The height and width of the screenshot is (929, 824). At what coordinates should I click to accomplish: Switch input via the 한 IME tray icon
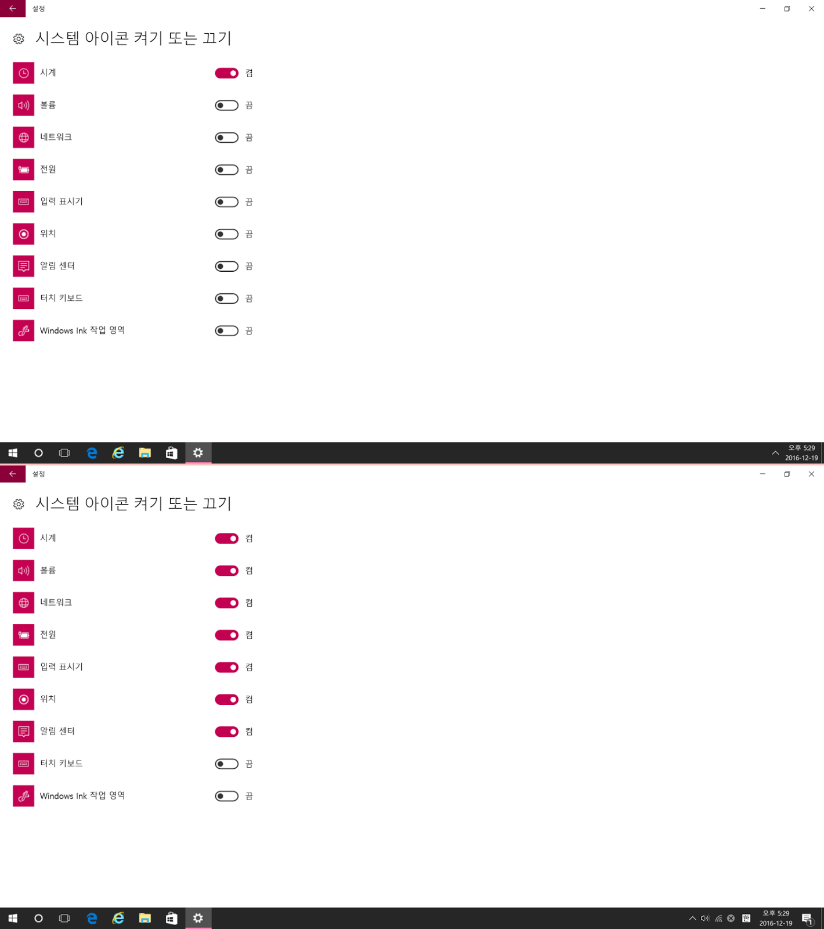(x=746, y=918)
